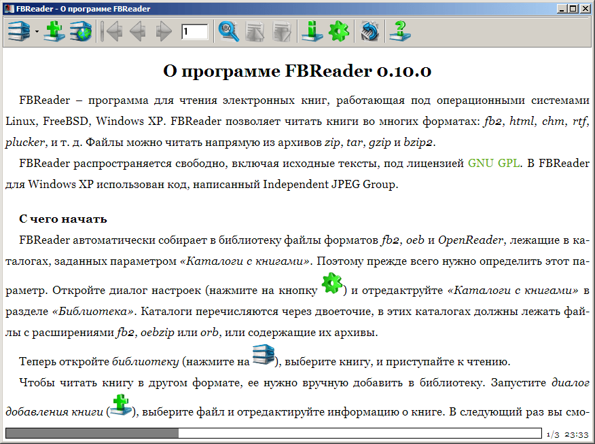The height and width of the screenshot is (444, 595).
Task: Open settings green gear toolbar icon
Action: (x=338, y=31)
